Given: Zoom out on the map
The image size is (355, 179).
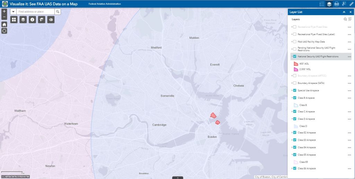Looking at the screenshot, I should pyautogui.click(x=4, y=17).
